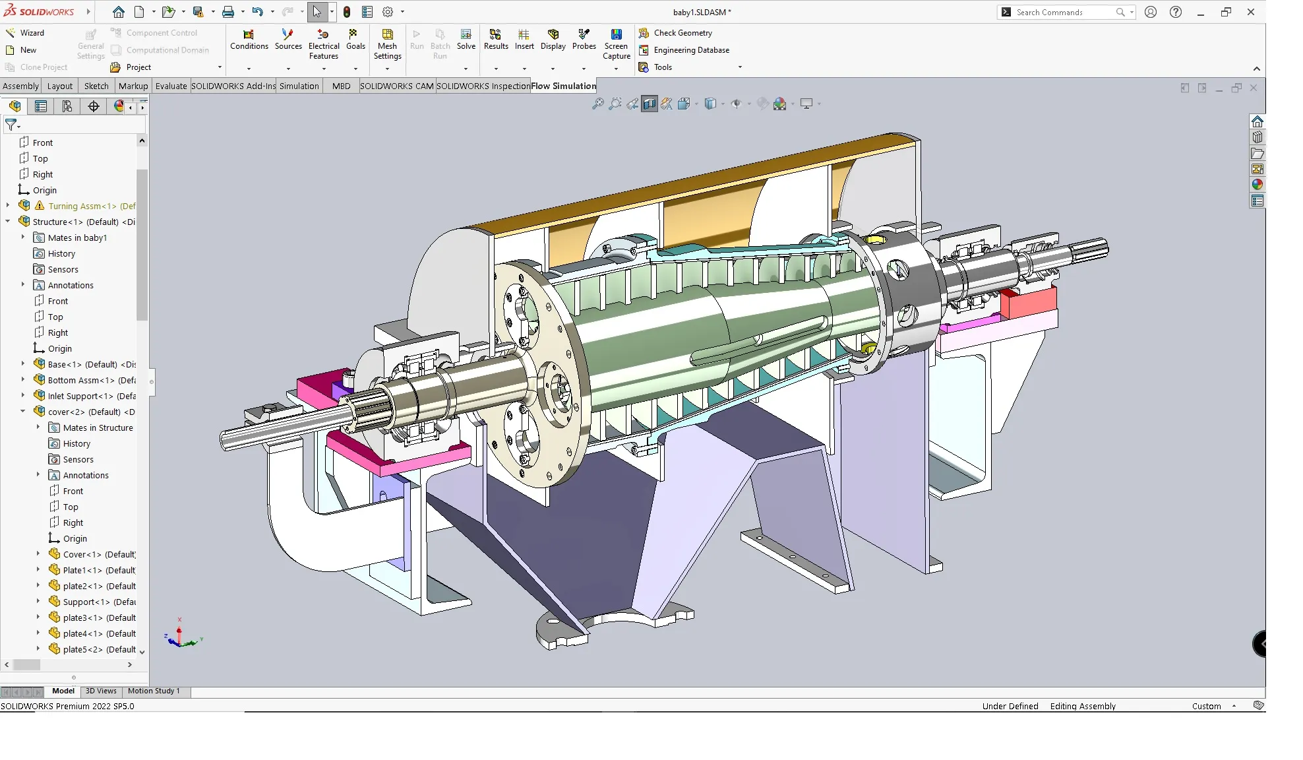Collapse the cover<2> tree node
This screenshot has height=760, width=1303.
pyautogui.click(x=23, y=412)
